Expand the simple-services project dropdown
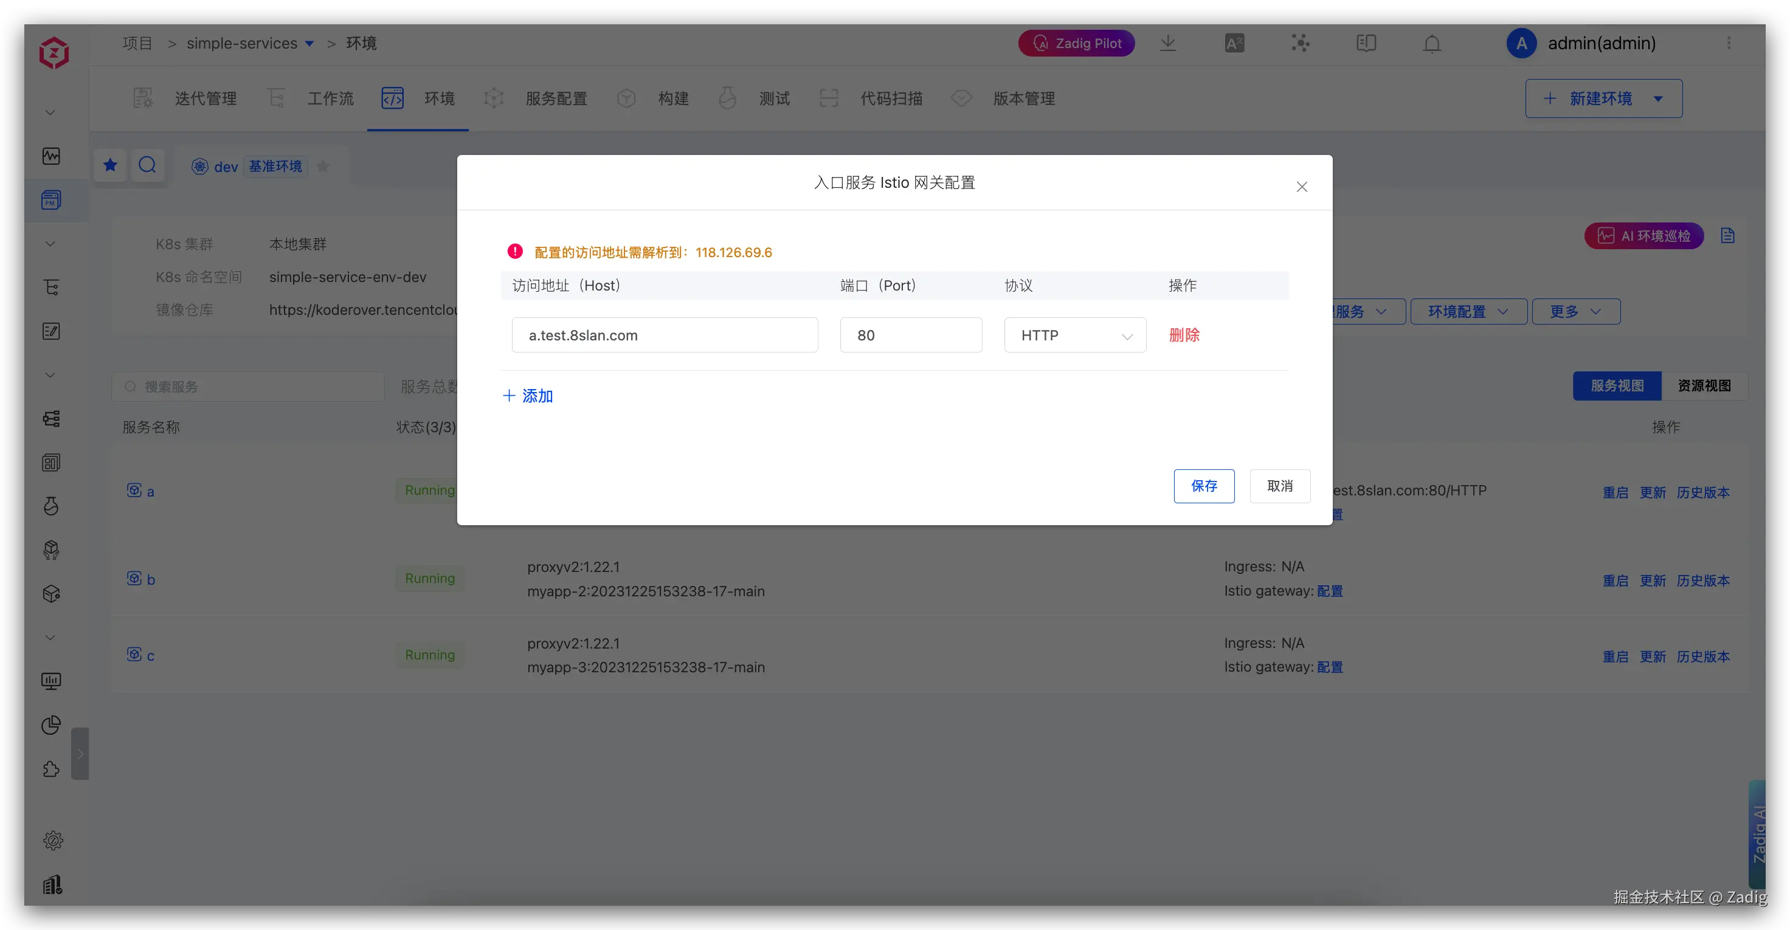1790x930 pixels. click(x=310, y=44)
